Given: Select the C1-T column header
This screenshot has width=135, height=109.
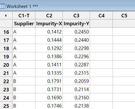Looking at the screenshot, I should point(24,16).
